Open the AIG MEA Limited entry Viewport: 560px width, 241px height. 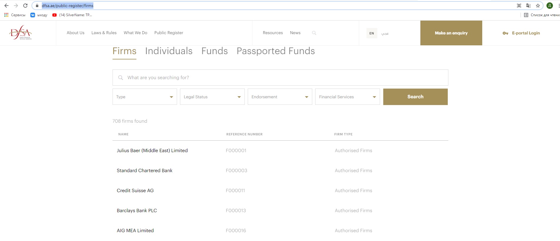pyautogui.click(x=135, y=230)
